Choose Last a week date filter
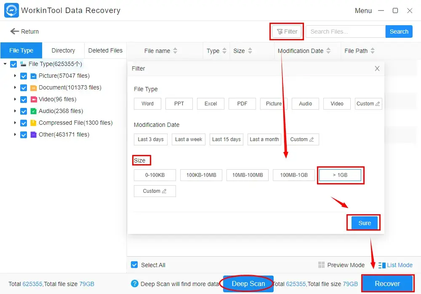The image size is (421, 294). point(189,139)
